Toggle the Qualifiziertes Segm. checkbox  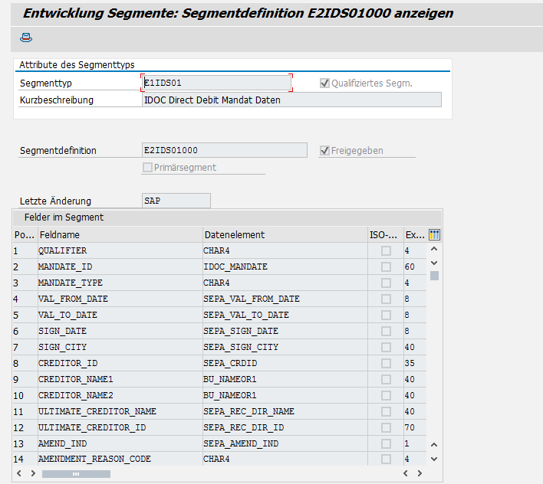(x=324, y=83)
